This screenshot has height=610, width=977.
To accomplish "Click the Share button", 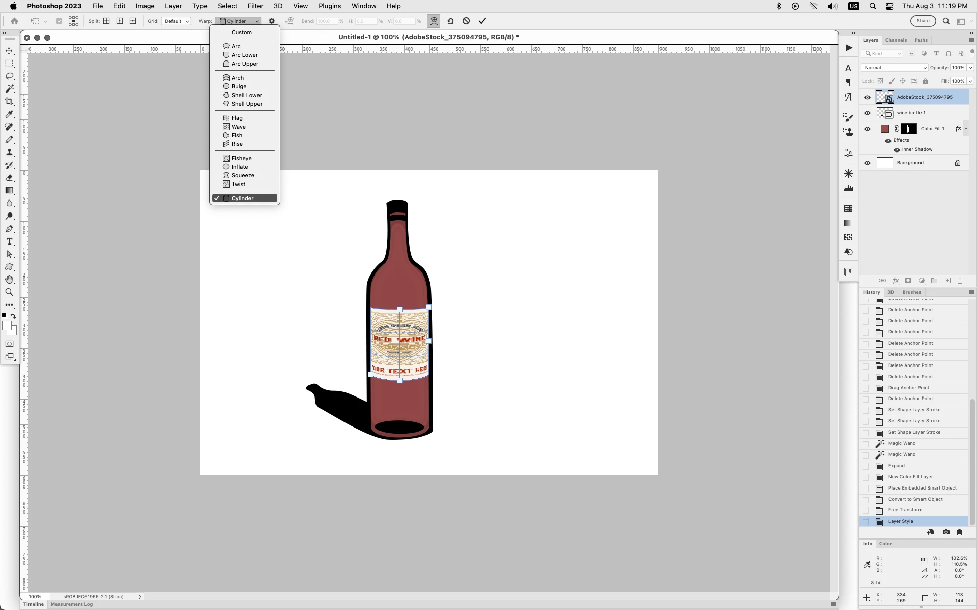I will tap(923, 21).
